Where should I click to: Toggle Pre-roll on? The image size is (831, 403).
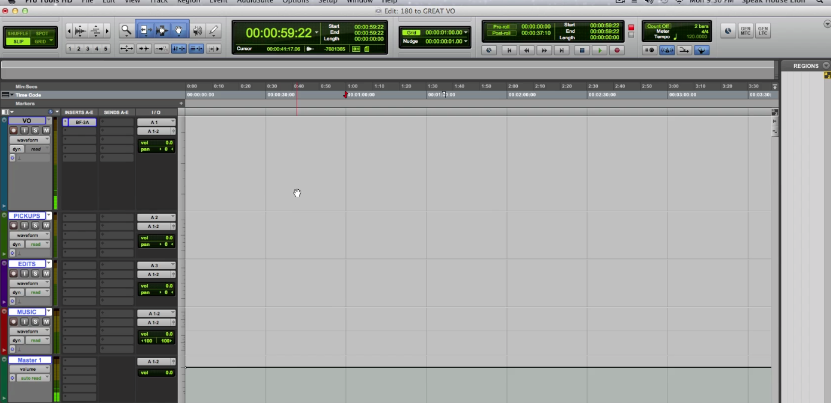pos(501,27)
